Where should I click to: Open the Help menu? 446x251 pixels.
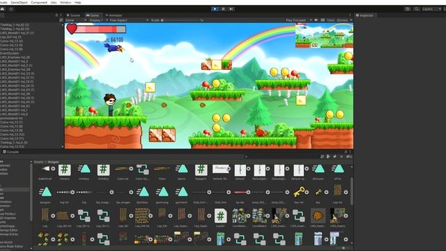pos(77,2)
